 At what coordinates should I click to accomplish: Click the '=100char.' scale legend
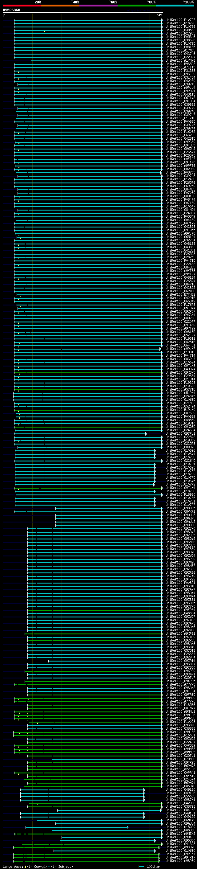tap(153, 867)
